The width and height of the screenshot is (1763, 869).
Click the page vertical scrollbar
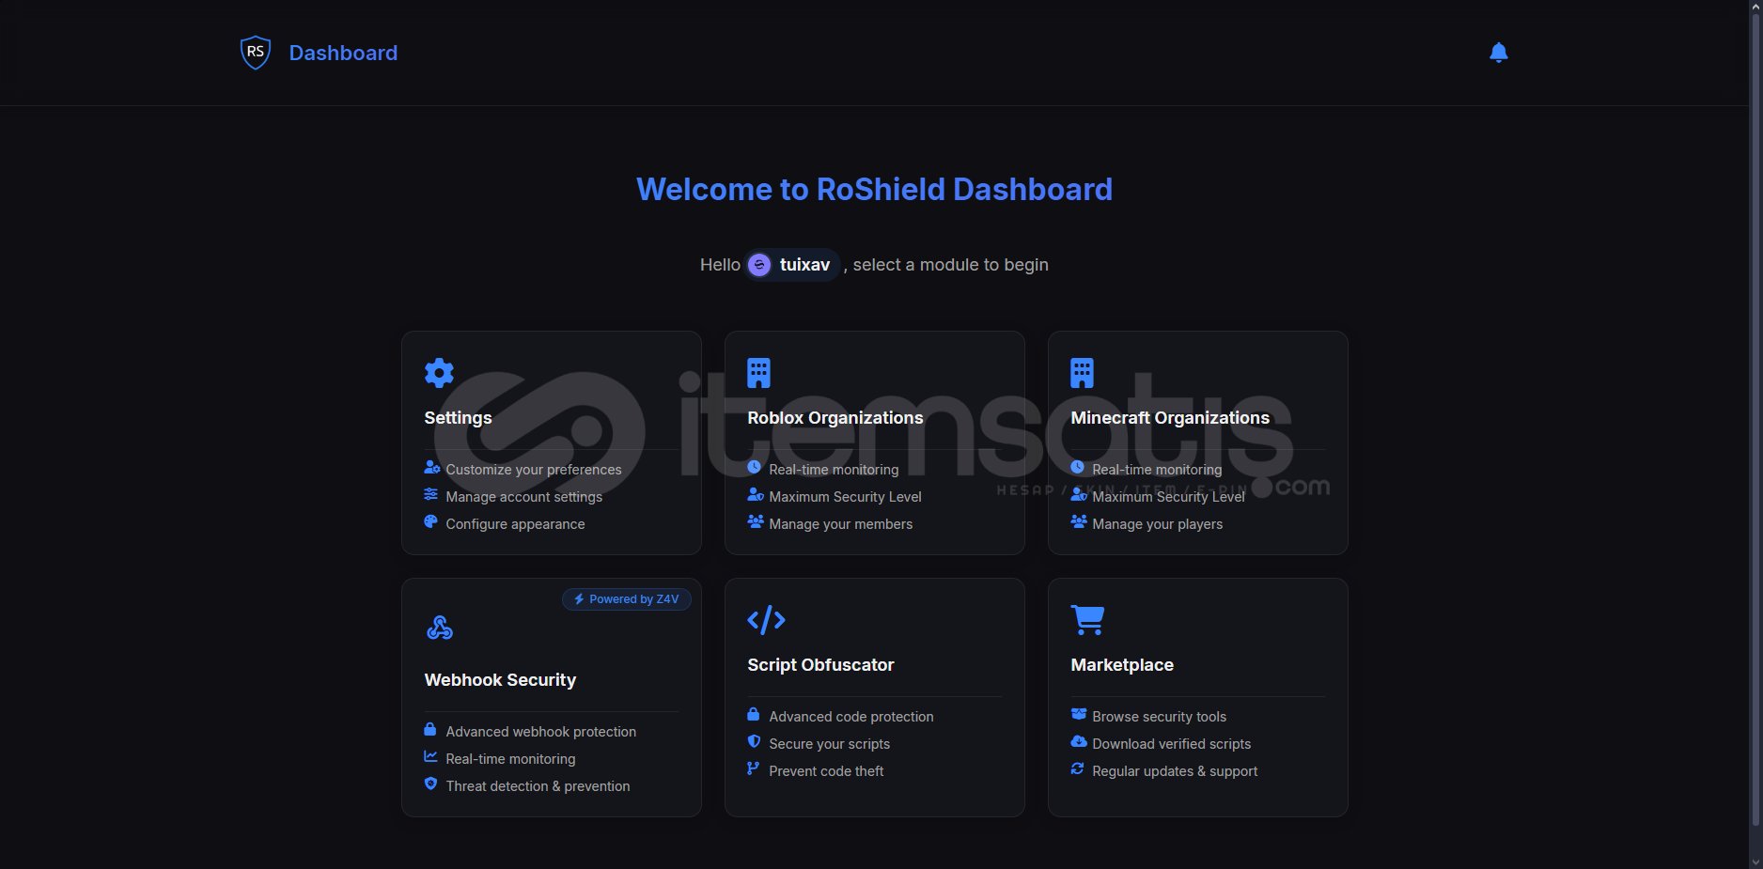click(1755, 423)
